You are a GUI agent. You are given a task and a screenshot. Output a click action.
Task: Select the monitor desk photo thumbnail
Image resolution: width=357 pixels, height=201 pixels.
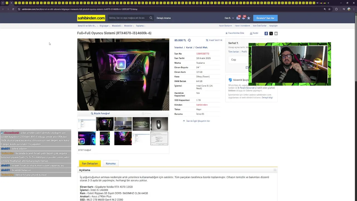[123, 124]
